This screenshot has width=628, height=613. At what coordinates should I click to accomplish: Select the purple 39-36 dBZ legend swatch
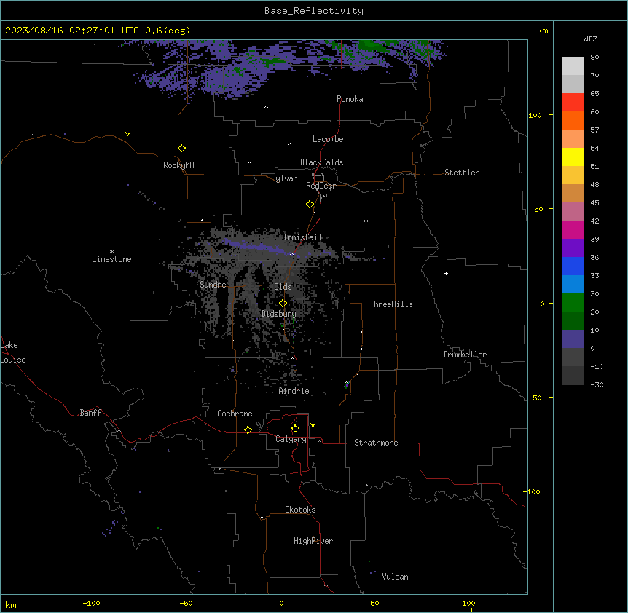click(x=573, y=248)
